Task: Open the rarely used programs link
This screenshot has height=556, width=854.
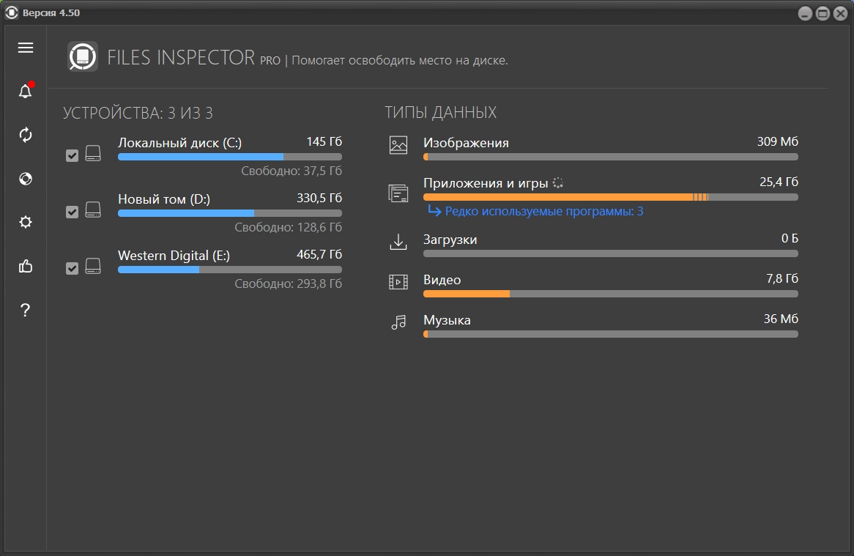Action: [x=543, y=212]
